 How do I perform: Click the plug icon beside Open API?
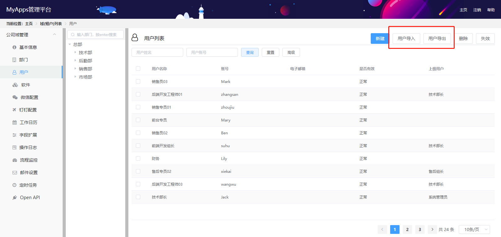[x=15, y=198]
